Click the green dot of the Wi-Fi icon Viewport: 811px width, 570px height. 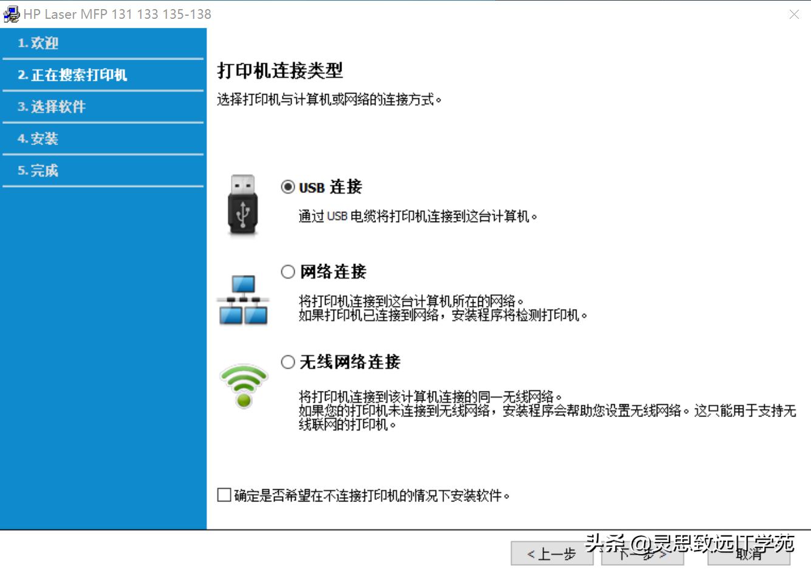(244, 402)
